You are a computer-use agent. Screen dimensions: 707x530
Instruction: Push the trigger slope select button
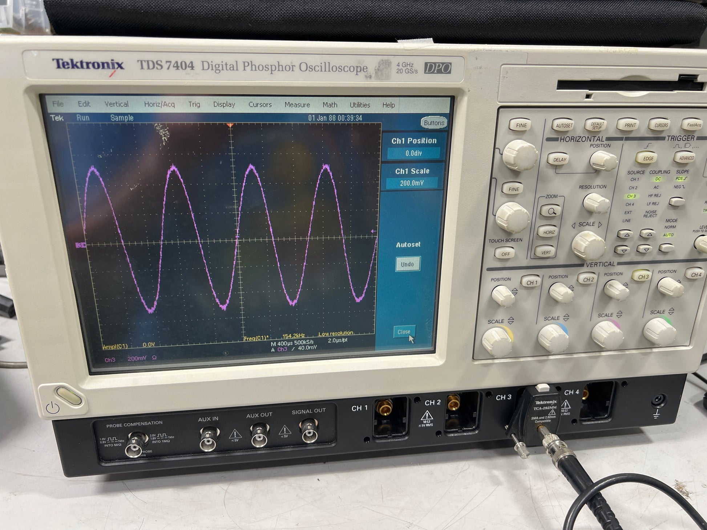[677, 201]
